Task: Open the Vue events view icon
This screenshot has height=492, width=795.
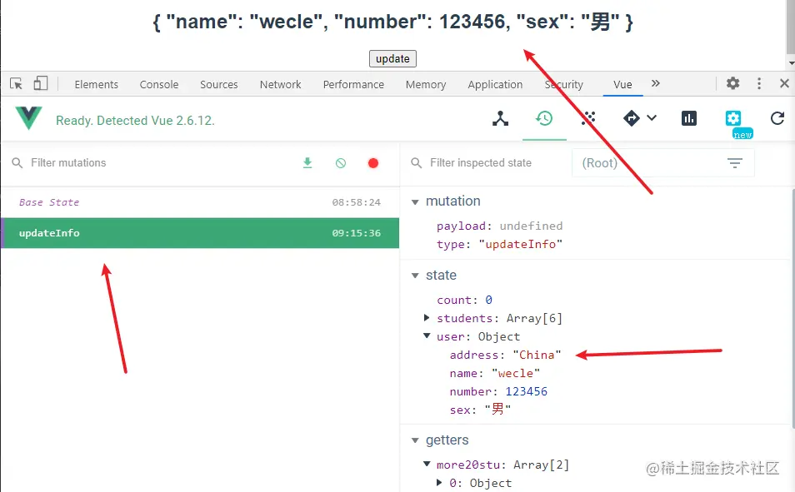Action: click(x=588, y=118)
